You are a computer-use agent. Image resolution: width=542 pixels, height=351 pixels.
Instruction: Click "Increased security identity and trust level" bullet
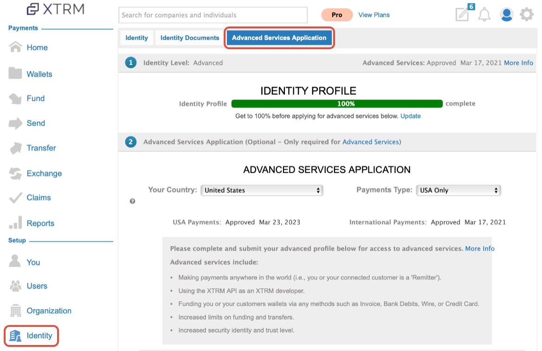[237, 330]
